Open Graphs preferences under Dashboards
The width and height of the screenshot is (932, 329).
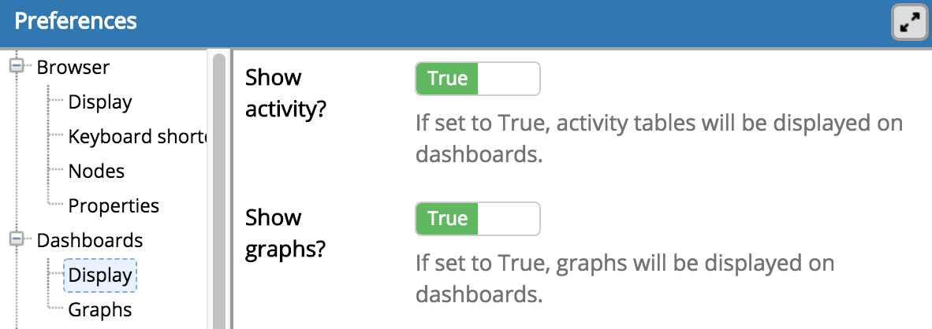(x=100, y=309)
